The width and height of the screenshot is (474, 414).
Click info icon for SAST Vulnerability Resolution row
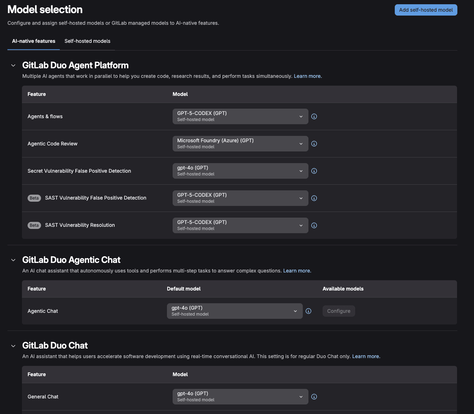314,225
